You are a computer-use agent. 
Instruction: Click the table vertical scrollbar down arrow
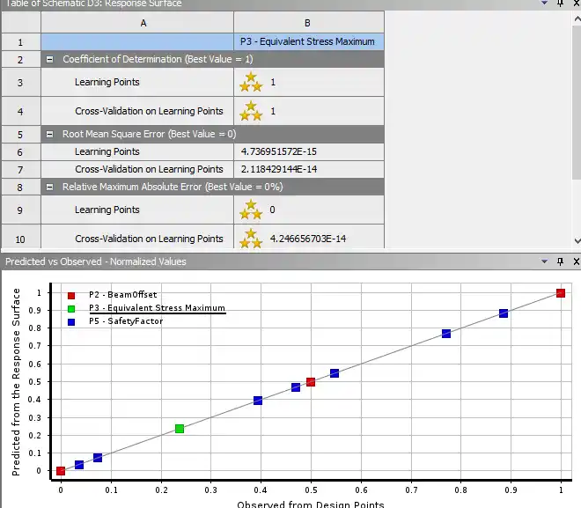coord(577,241)
